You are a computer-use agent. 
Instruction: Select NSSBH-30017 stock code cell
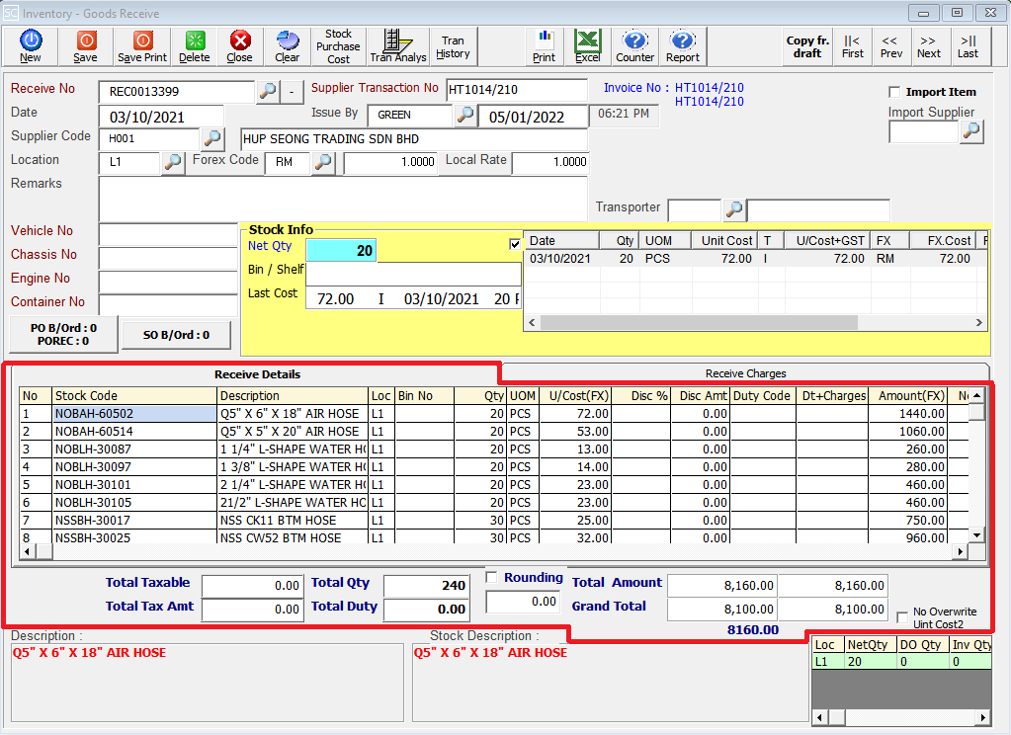point(134,520)
